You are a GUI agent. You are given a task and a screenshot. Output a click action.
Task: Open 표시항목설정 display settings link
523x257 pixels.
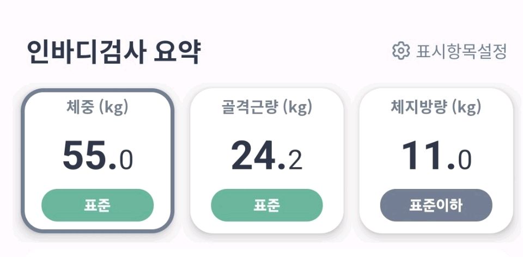tap(461, 52)
